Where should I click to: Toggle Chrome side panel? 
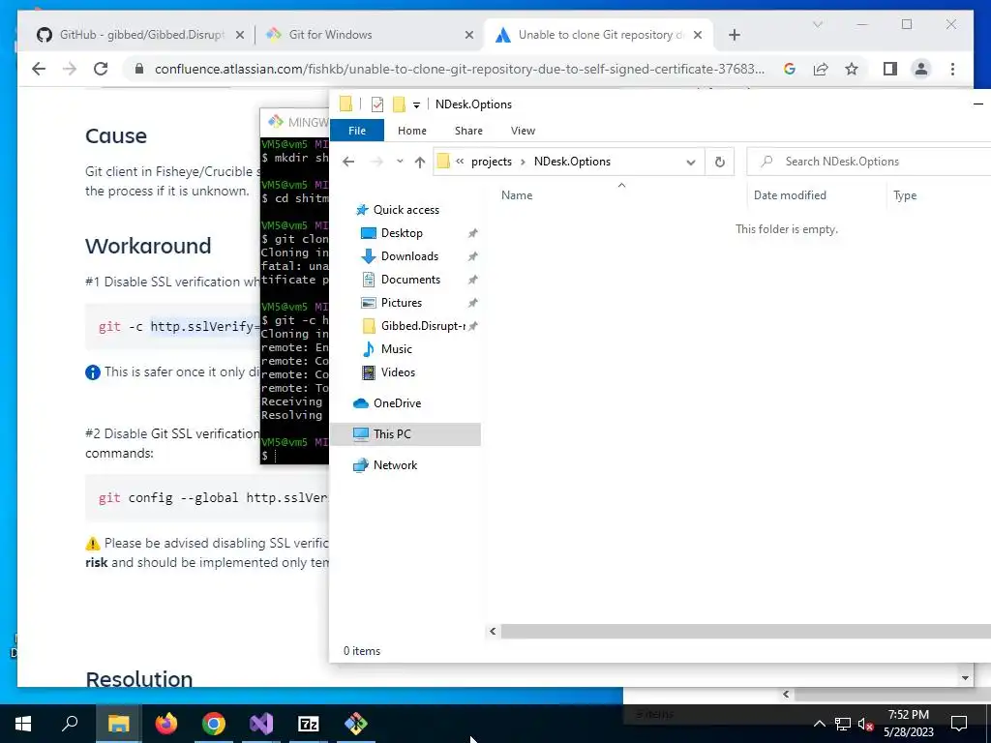tap(890, 69)
